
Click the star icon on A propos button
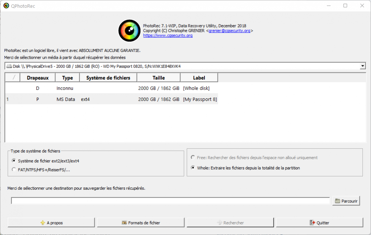(x=43, y=223)
